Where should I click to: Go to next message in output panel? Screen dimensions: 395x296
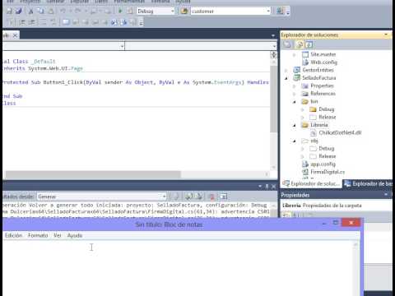(199, 197)
